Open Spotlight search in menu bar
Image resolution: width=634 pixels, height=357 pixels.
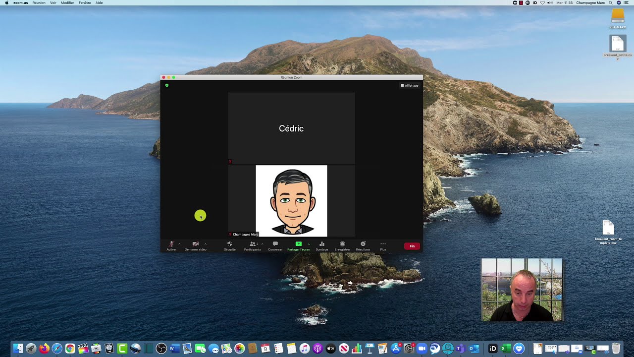[611, 2]
